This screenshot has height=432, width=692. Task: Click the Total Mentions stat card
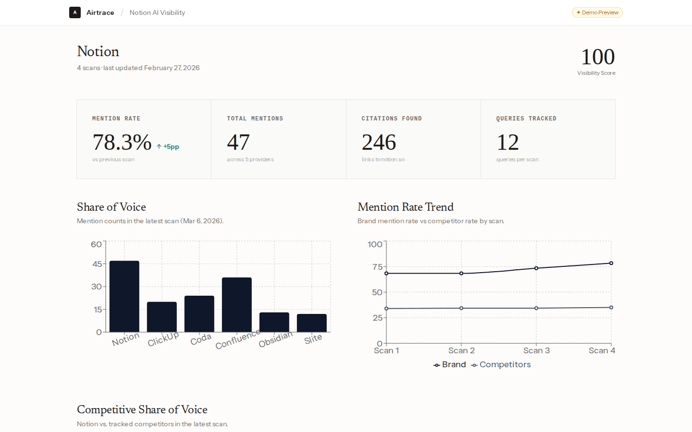tap(278, 139)
